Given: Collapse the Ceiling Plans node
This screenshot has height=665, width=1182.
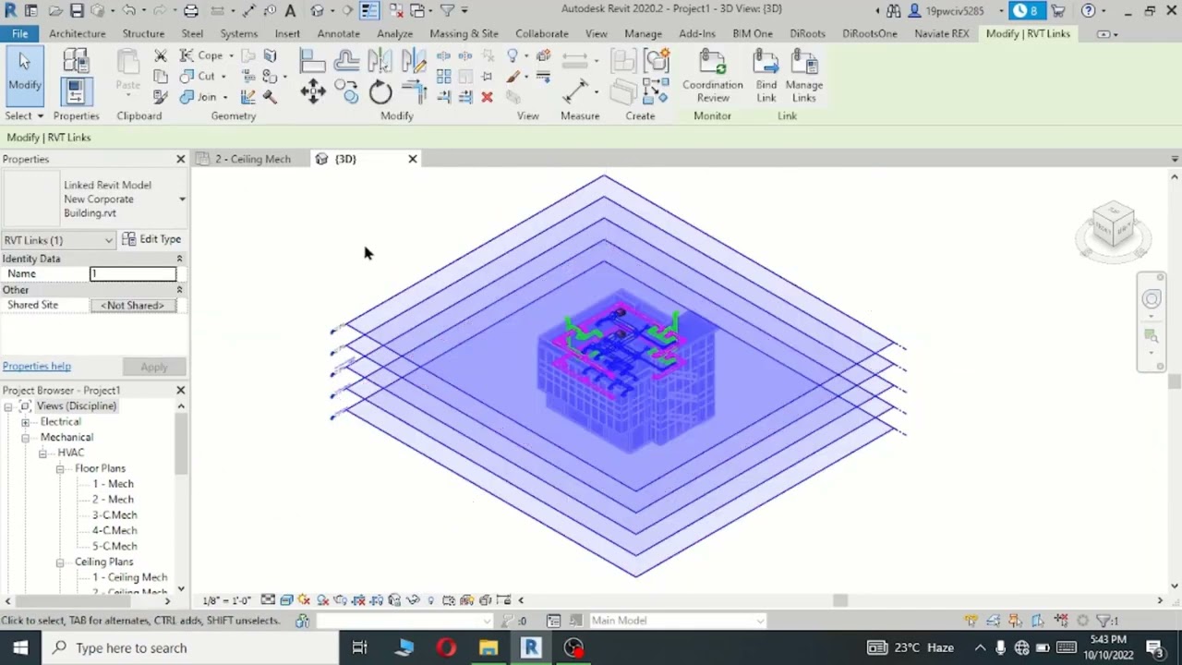Looking at the screenshot, I should pyautogui.click(x=60, y=562).
